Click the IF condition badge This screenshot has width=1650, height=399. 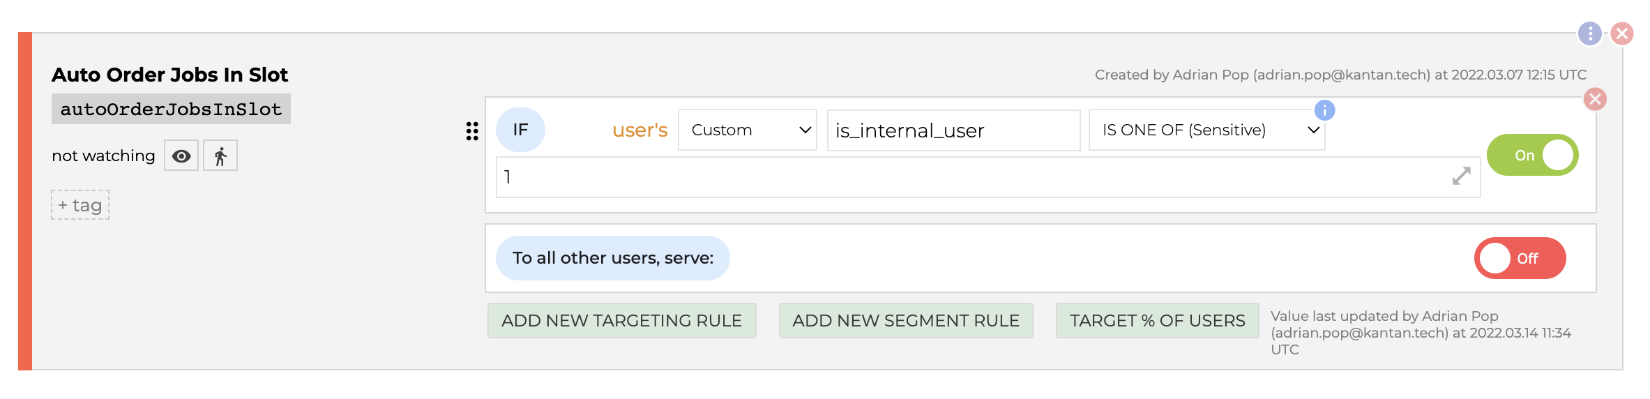pos(520,130)
